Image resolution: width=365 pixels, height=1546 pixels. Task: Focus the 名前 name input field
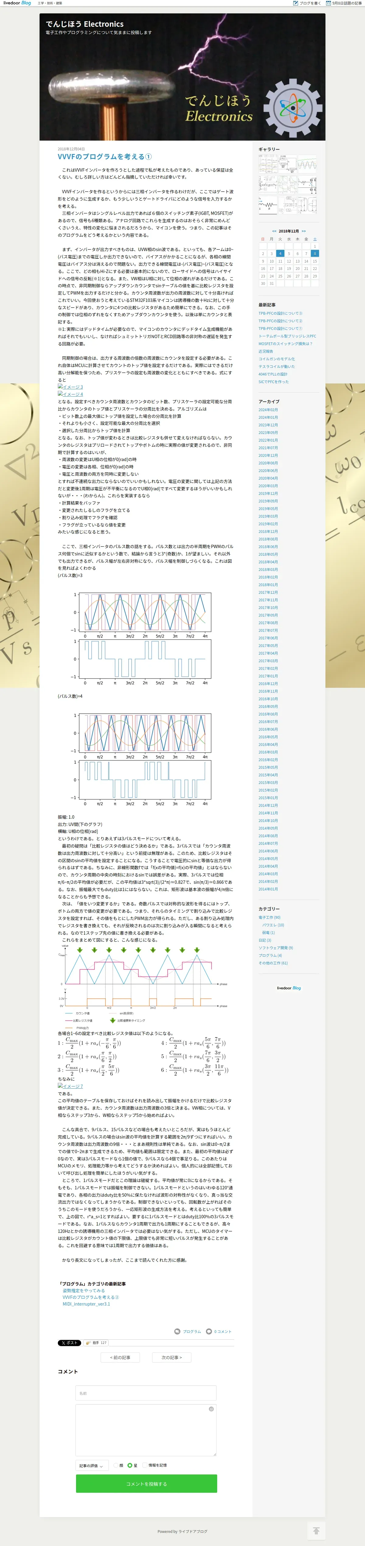(x=146, y=1394)
